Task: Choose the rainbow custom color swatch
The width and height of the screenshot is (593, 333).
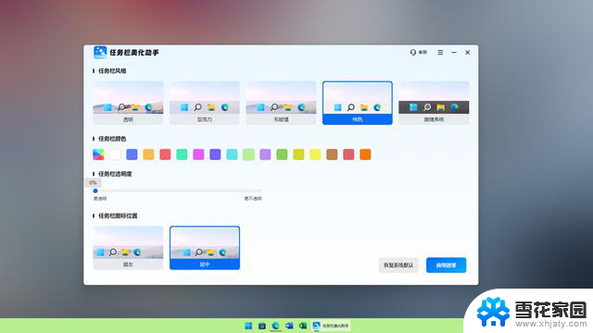Action: 98,154
